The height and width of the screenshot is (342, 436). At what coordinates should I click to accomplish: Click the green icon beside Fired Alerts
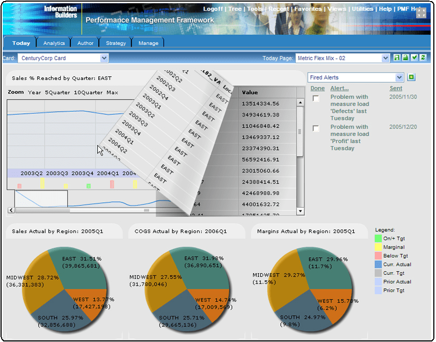(411, 77)
